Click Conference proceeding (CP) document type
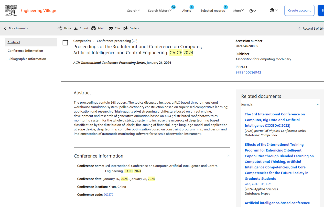The width and height of the screenshot is (324, 207). tap(117, 41)
